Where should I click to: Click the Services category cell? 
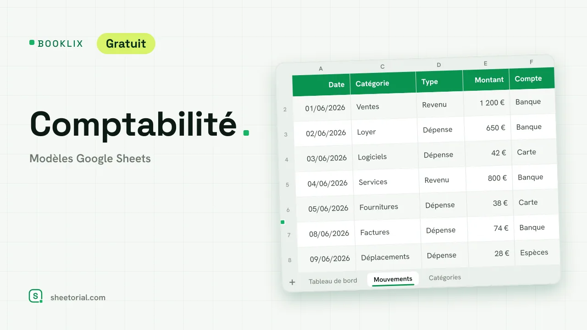[386, 182]
